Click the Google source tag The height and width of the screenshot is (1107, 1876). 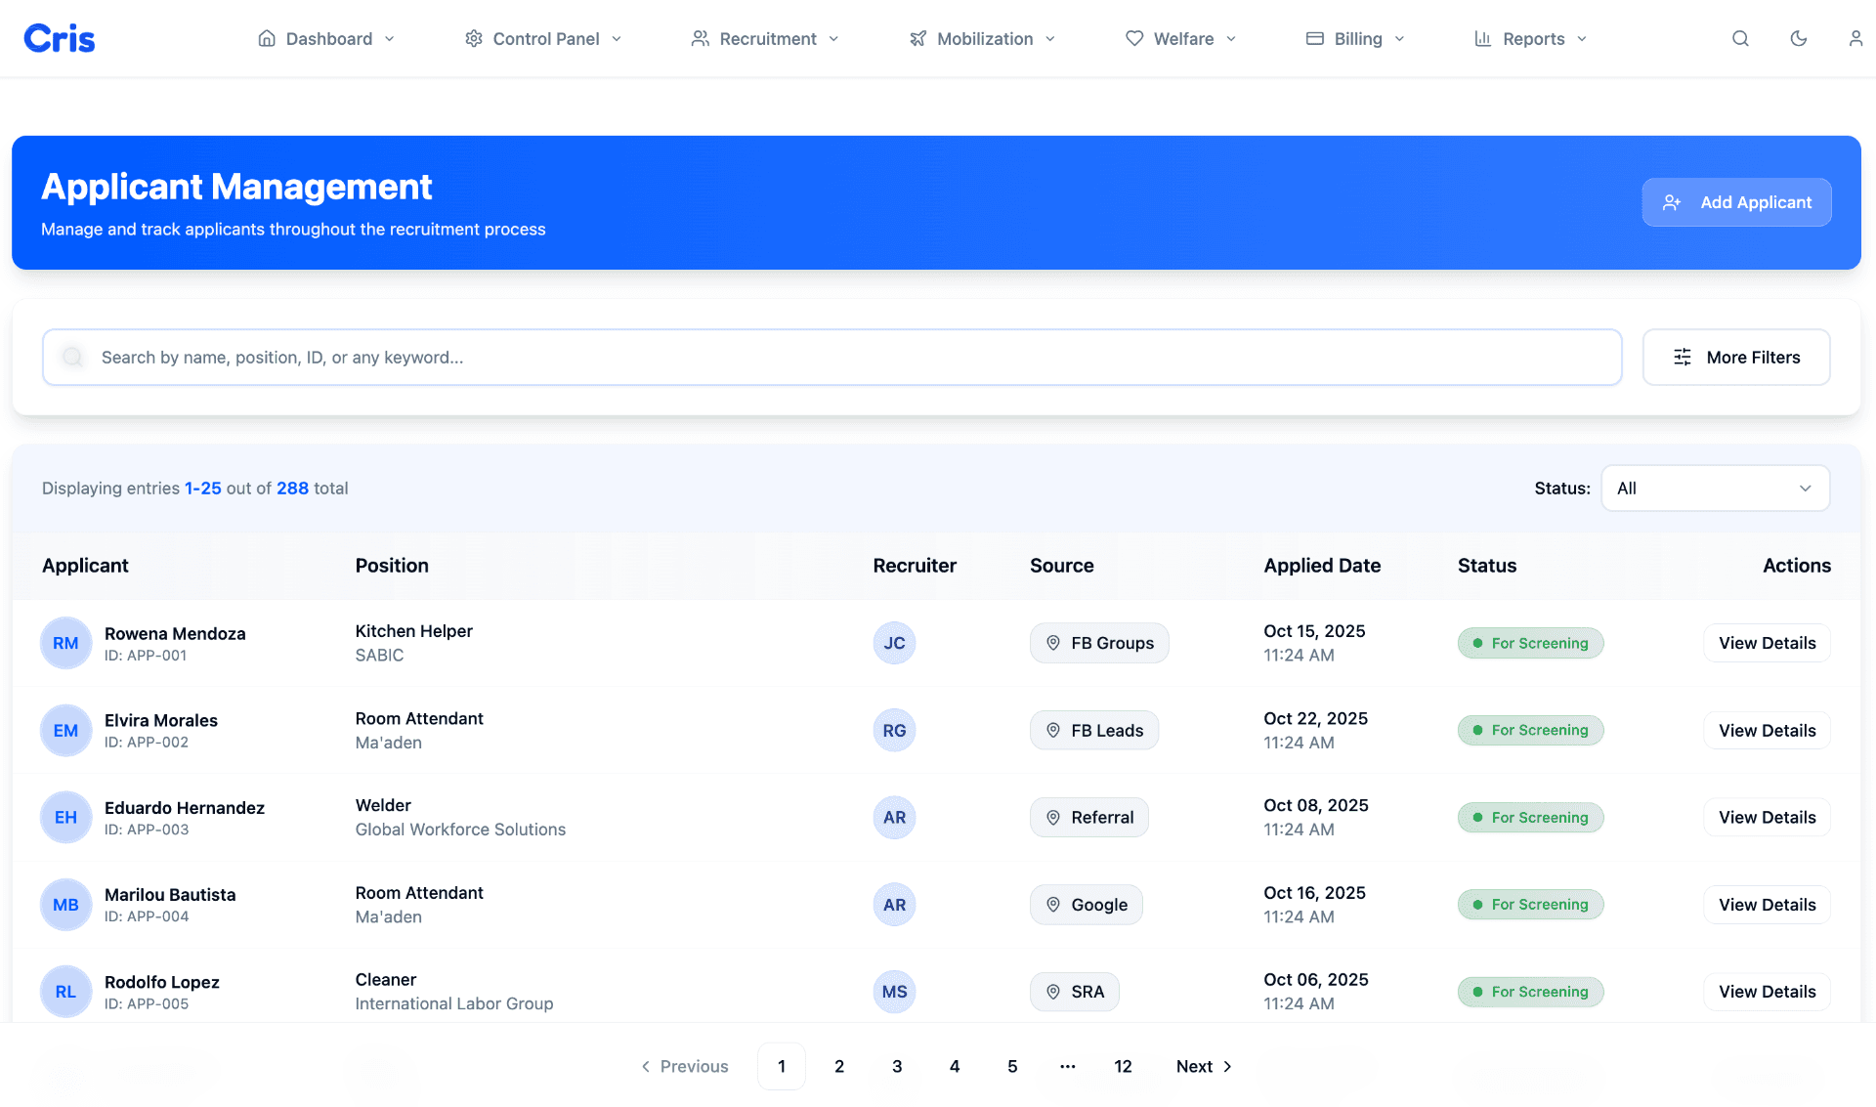tap(1087, 905)
